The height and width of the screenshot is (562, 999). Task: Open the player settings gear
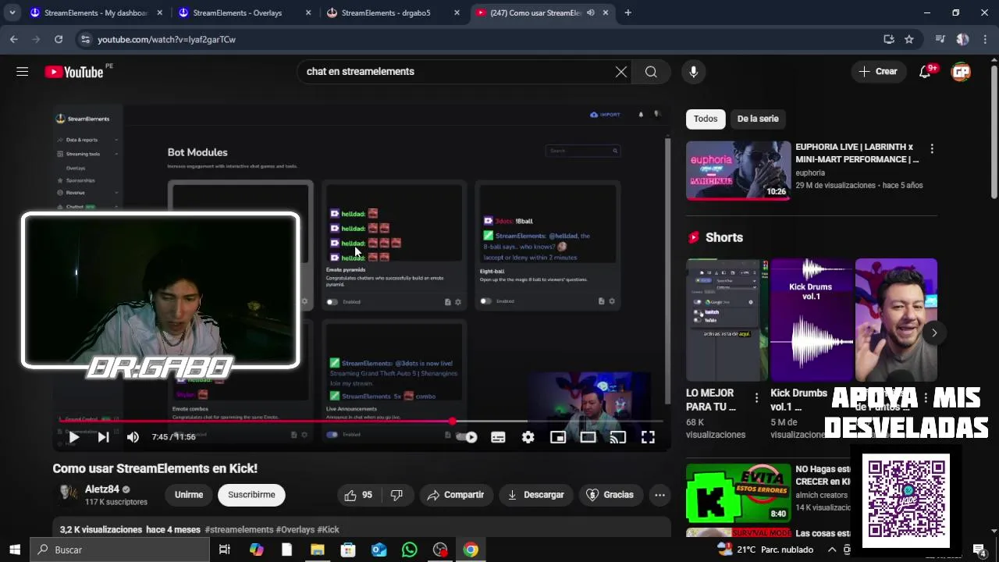(528, 437)
